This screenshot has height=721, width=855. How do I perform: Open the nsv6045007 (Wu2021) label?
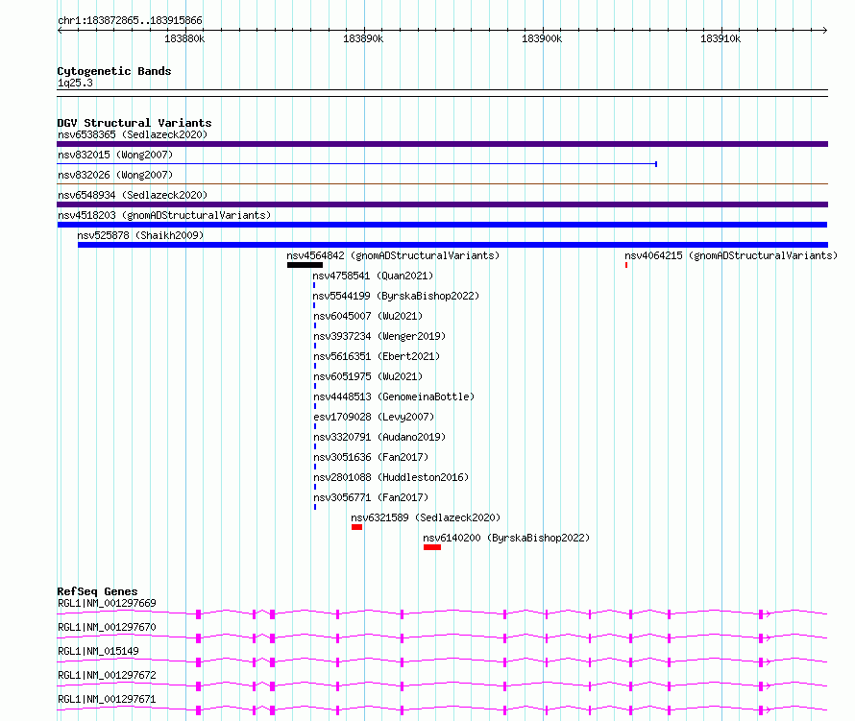coord(368,316)
